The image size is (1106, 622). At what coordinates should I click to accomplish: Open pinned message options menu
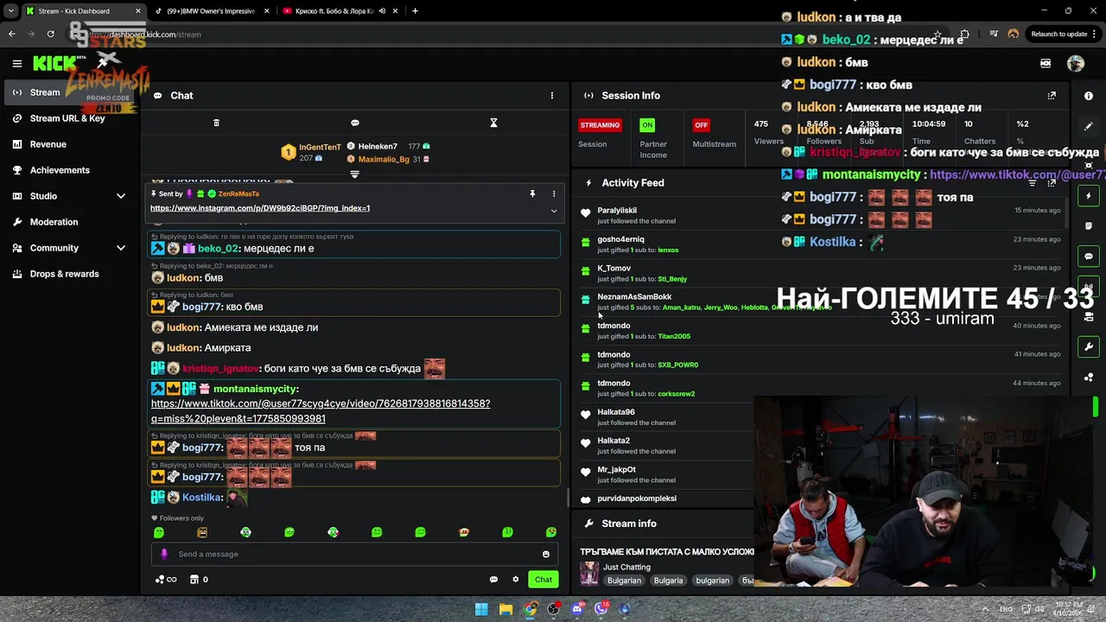click(554, 194)
